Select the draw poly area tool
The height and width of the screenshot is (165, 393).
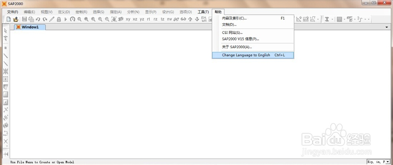pyautogui.click(x=6, y=87)
